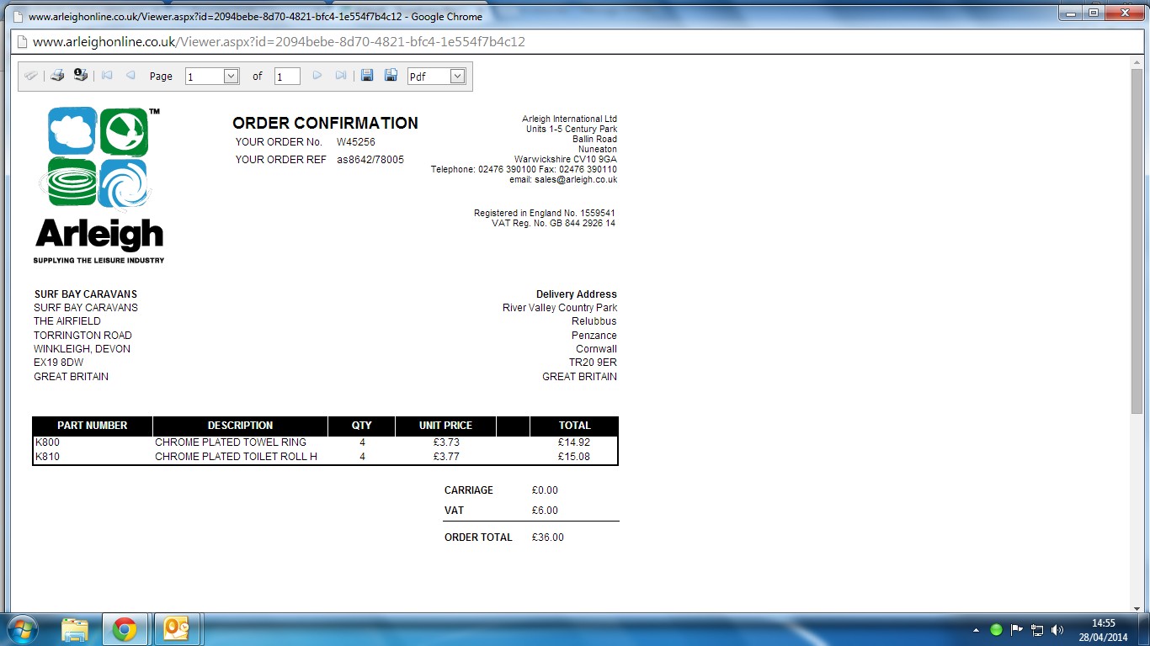Go to the next page arrow
This screenshot has width=1150, height=646.
pos(317,76)
